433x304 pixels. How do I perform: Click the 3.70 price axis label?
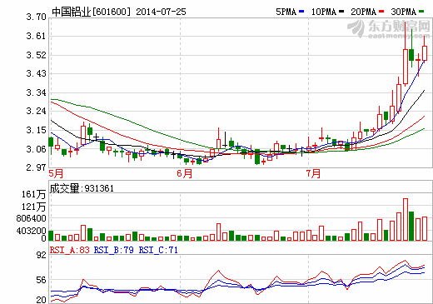pyautogui.click(x=36, y=17)
